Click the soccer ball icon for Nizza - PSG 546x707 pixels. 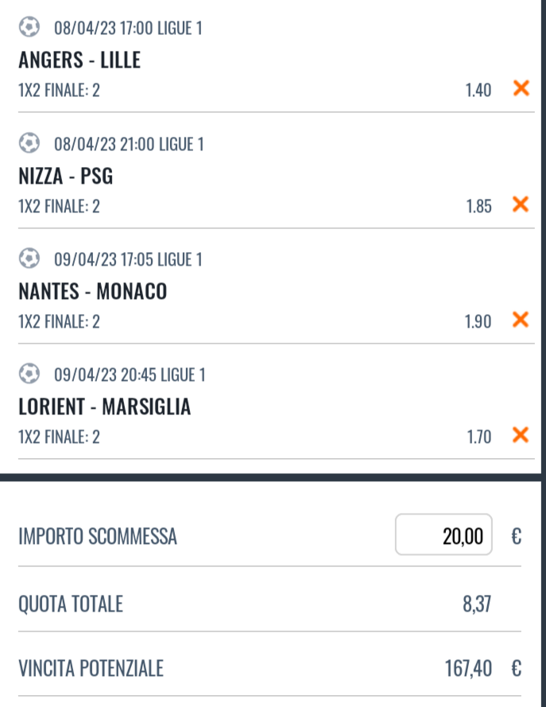click(x=29, y=143)
